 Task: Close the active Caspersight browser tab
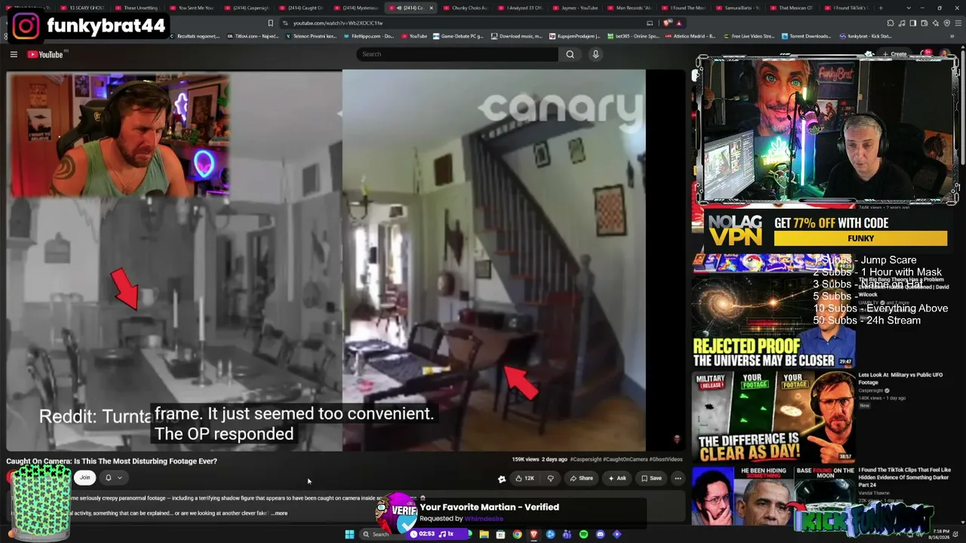(x=431, y=8)
